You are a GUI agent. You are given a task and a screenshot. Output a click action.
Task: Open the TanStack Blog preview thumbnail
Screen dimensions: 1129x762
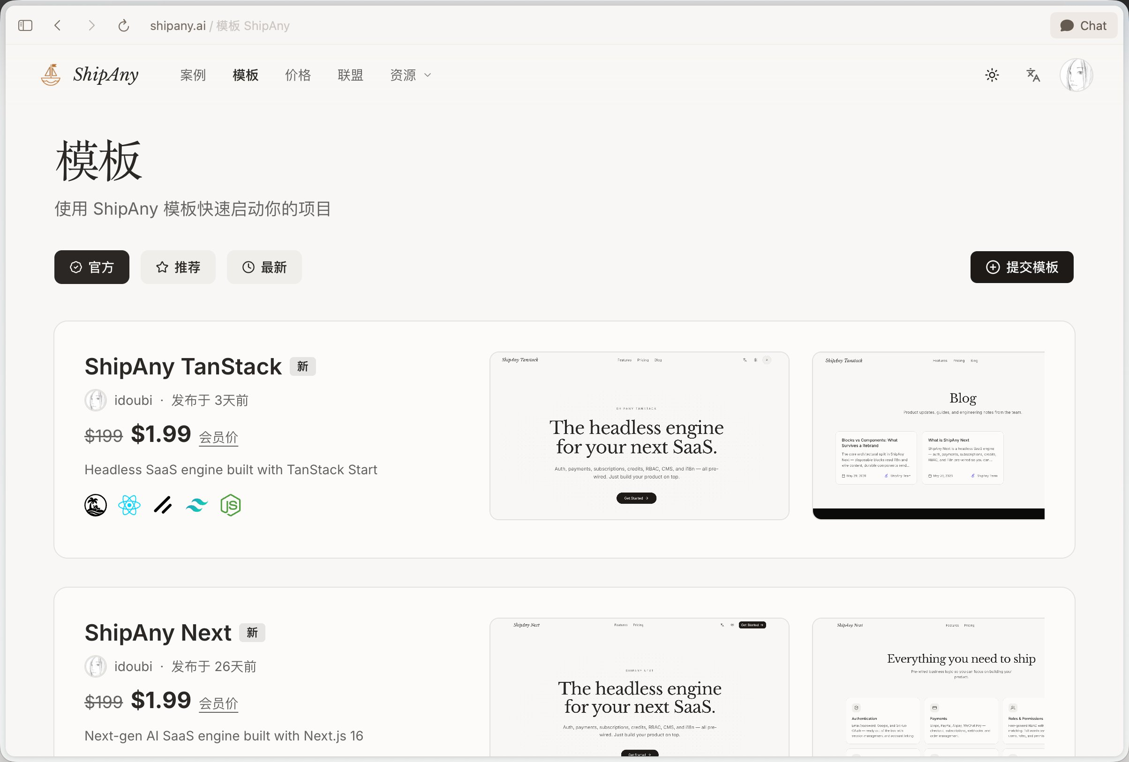coord(928,436)
